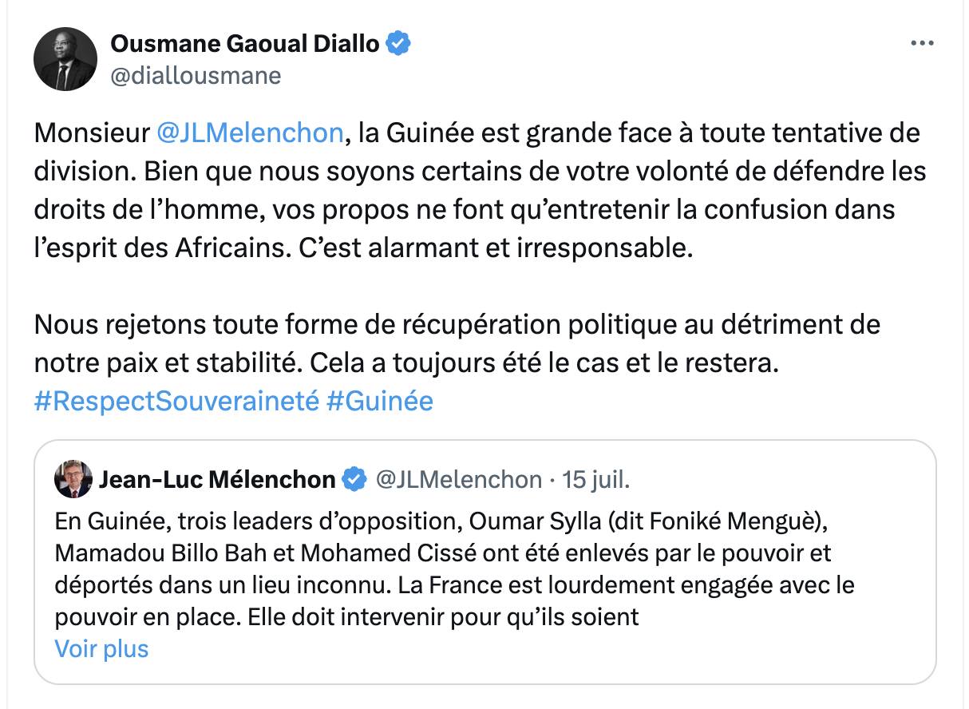Image resolution: width=969 pixels, height=709 pixels.
Task: Click Ousmane Gaoual Diallo's profile avatar
Action: pos(65,59)
